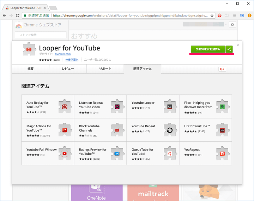Click the YouRepeat title text

(192, 150)
